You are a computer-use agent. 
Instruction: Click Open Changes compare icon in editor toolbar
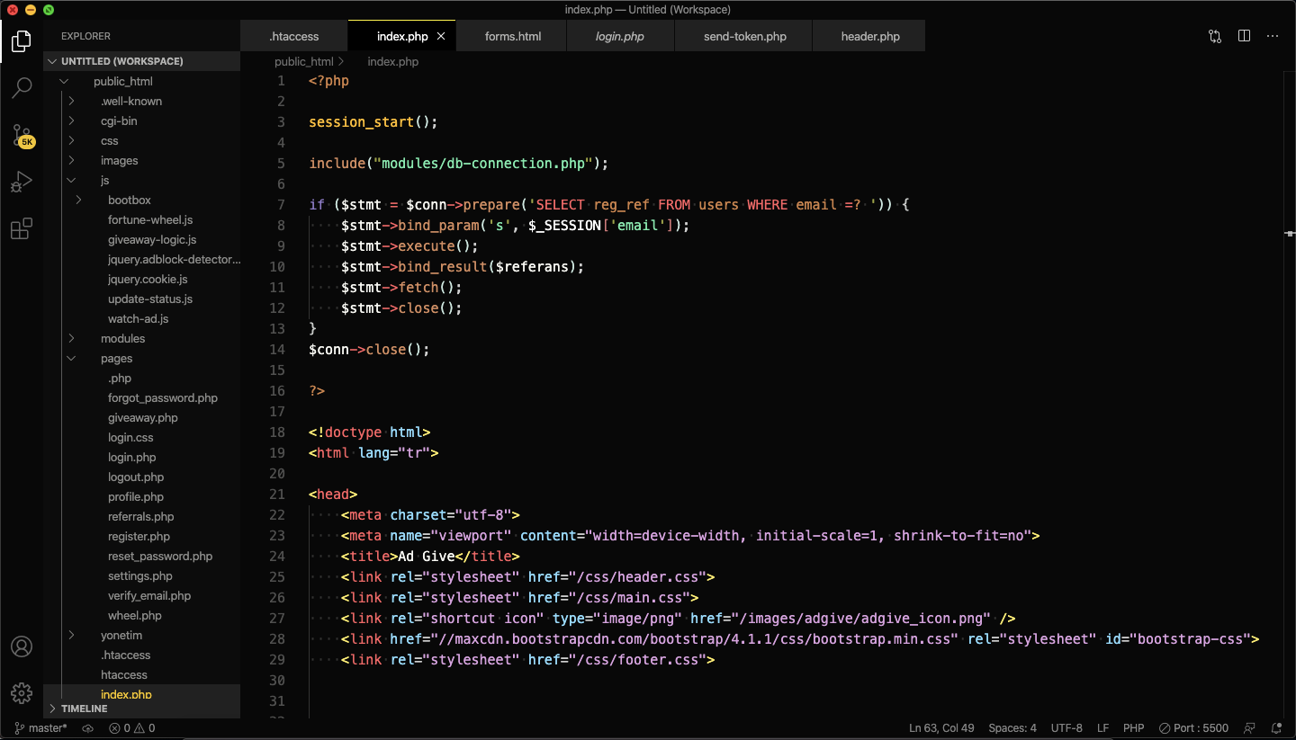pos(1215,36)
